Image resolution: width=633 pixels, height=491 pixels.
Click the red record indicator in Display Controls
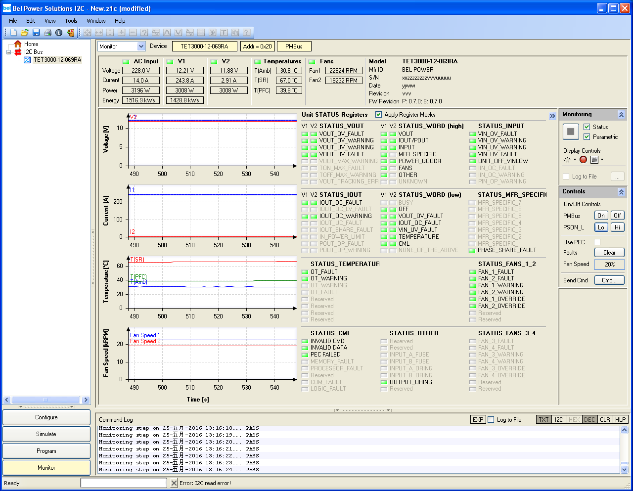[583, 159]
